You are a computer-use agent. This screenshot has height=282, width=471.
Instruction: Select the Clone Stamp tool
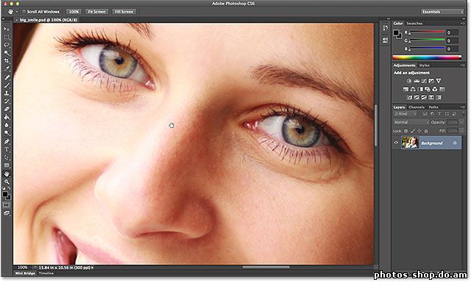tap(7, 94)
